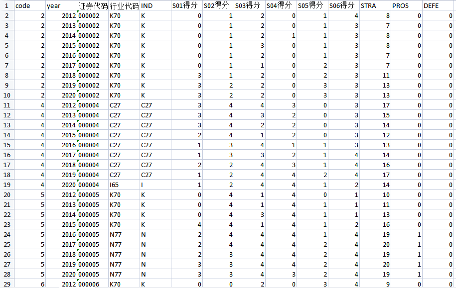This screenshot has width=456, height=288.
Task: Click S03得分 cell 3 in row 5
Action: [250, 46]
